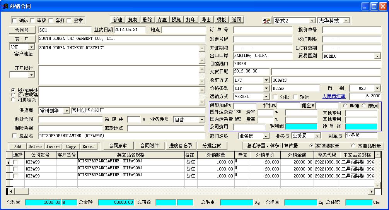
Task: Click the Delete row button
Action: coord(36,146)
